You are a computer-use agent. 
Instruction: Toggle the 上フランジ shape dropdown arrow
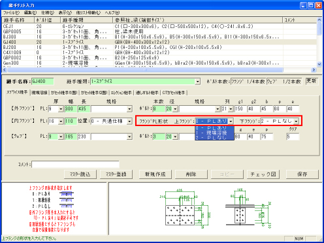pos(231,121)
